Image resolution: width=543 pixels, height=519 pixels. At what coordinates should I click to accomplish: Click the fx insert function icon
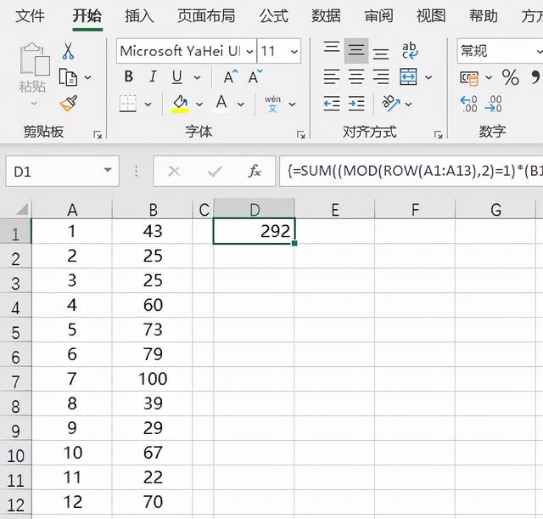[255, 171]
